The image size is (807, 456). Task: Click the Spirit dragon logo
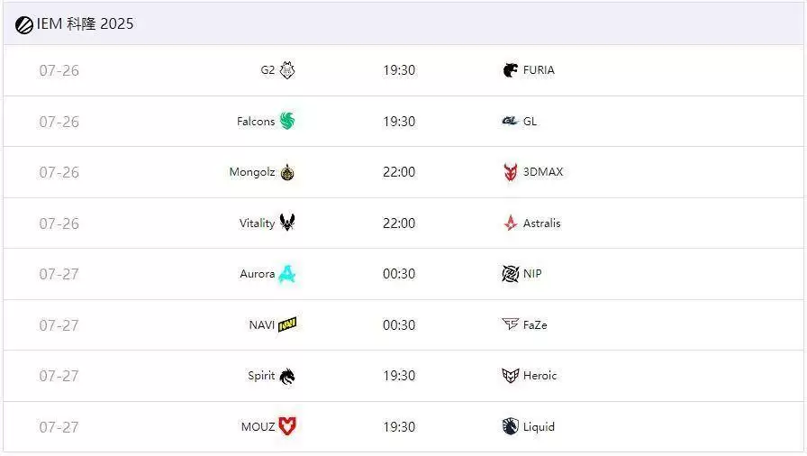(x=287, y=376)
